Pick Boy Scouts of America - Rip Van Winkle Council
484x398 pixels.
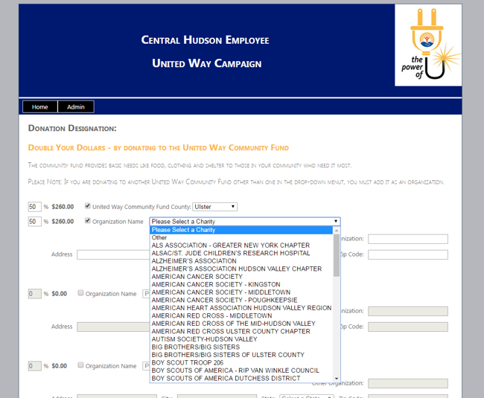[x=241, y=370]
